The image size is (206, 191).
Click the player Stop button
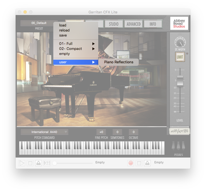(x=30, y=163)
